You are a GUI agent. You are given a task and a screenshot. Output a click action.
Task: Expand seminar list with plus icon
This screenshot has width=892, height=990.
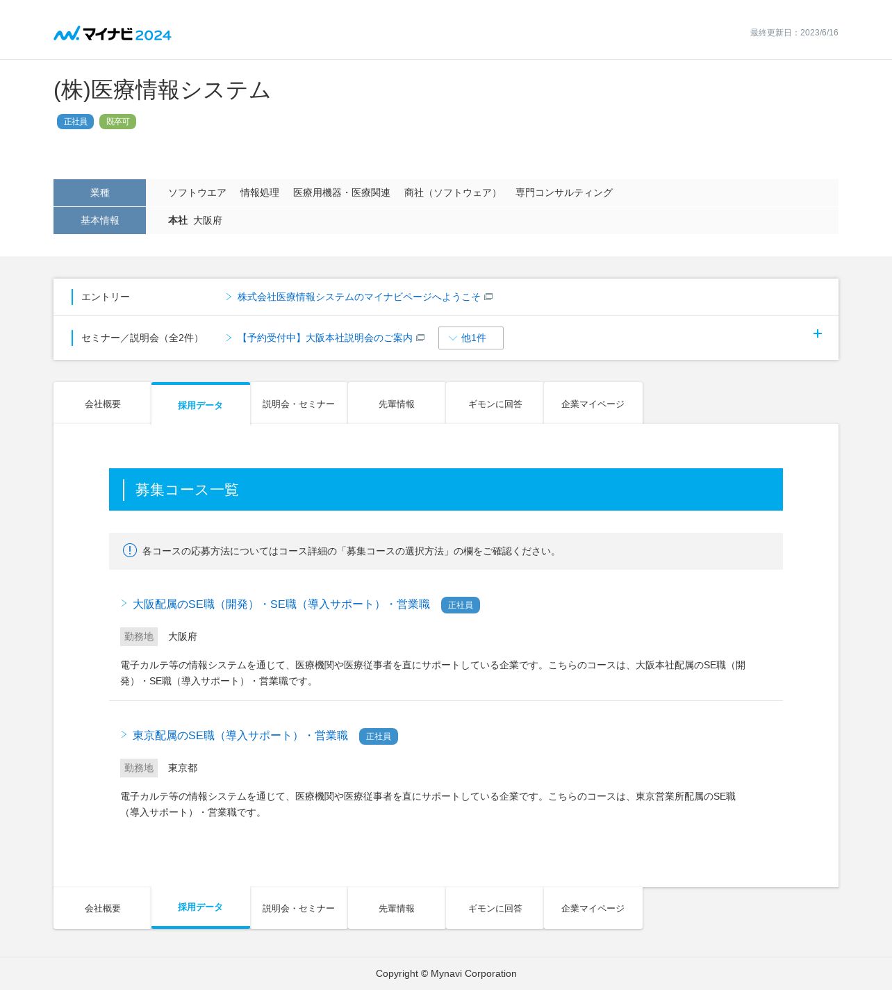click(x=818, y=333)
